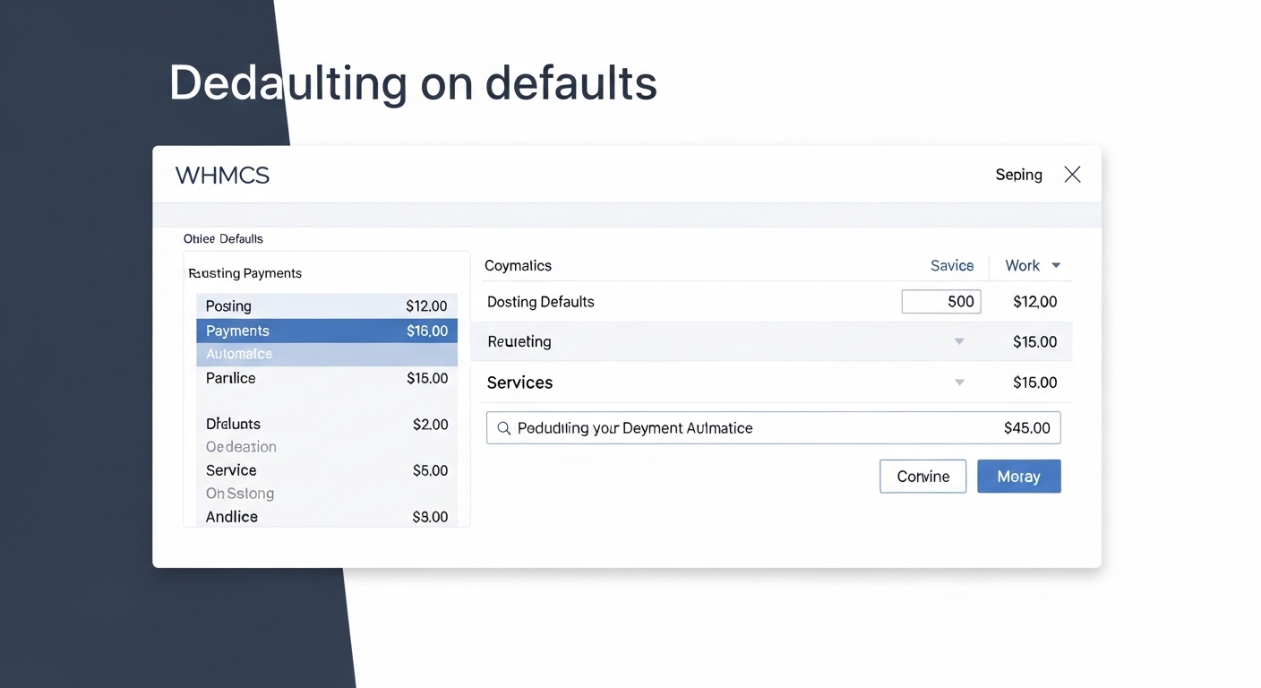The width and height of the screenshot is (1261, 688).
Task: Close the WHMCS dialog with X icon
Action: coord(1072,175)
